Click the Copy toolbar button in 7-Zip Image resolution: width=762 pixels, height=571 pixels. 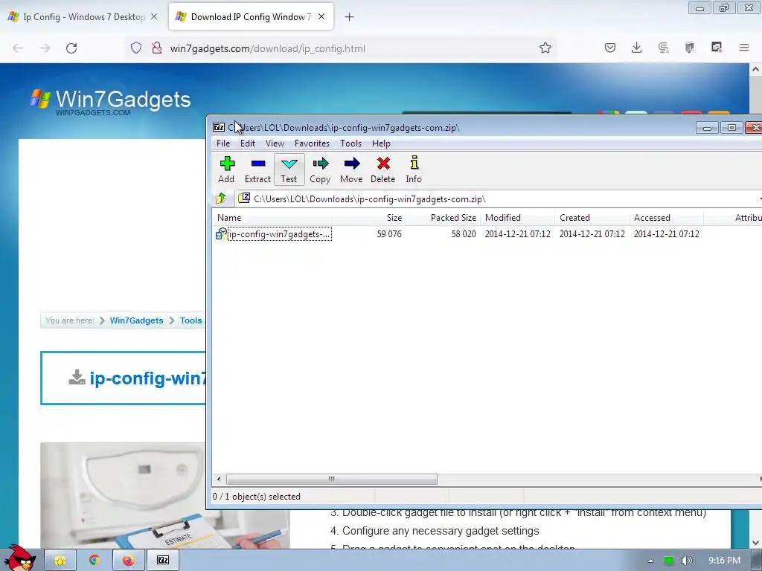tap(320, 170)
